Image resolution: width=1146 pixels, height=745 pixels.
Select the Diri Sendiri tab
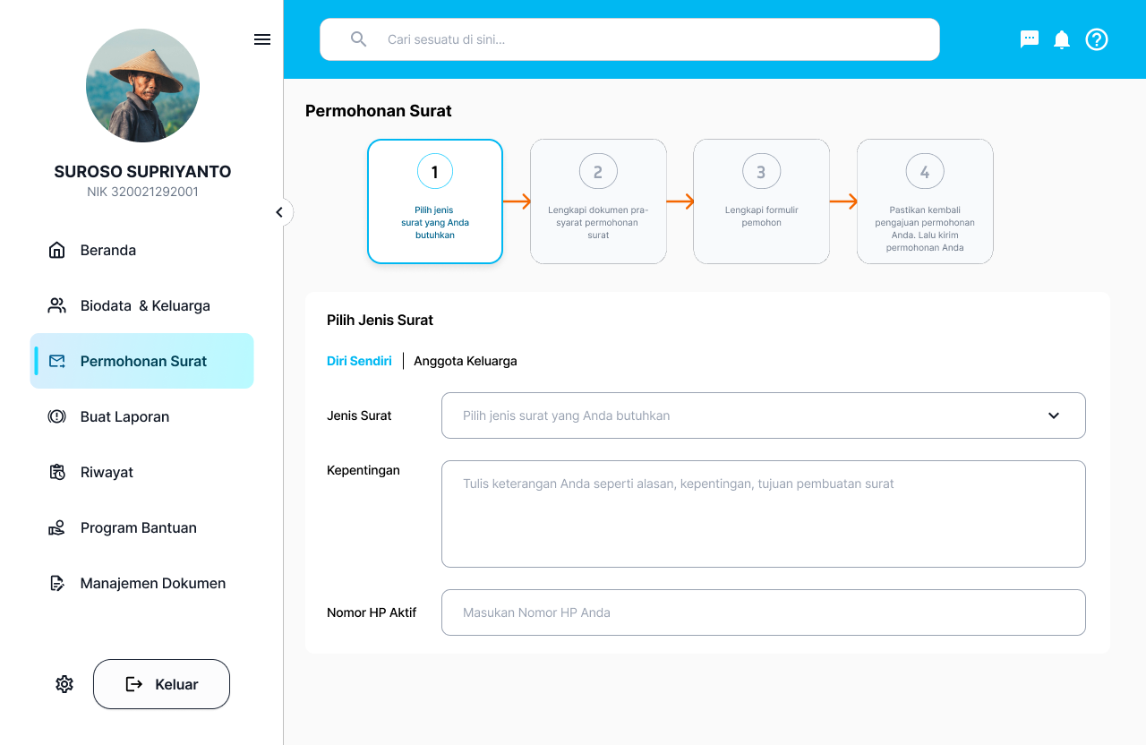click(x=359, y=361)
